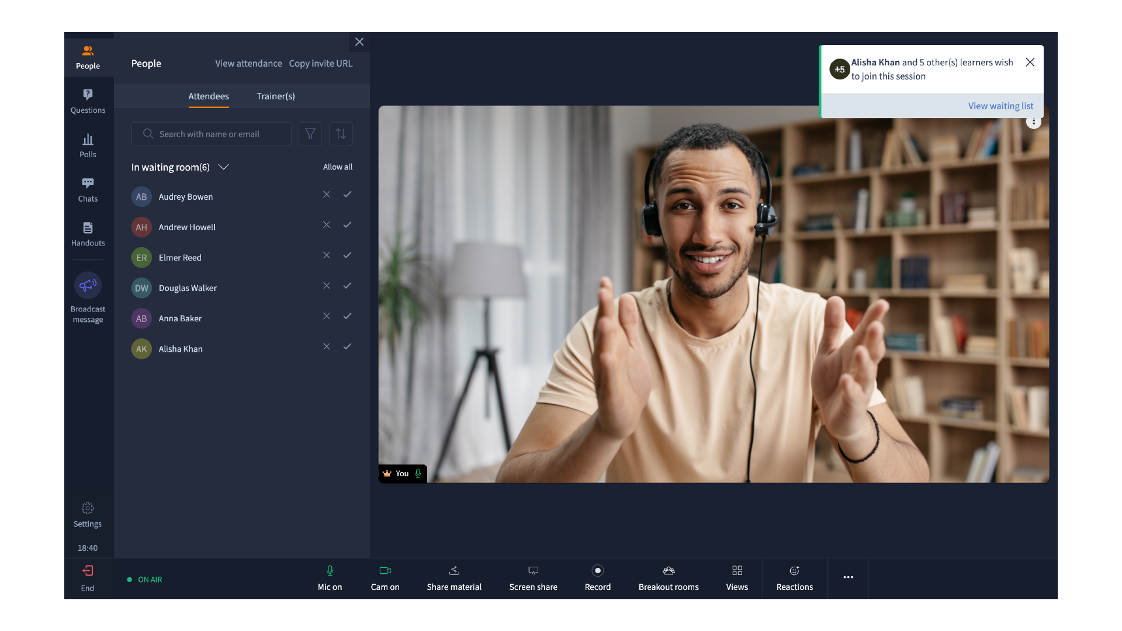The height and width of the screenshot is (631, 1122).
Task: Open the Chats panel
Action: tap(88, 190)
